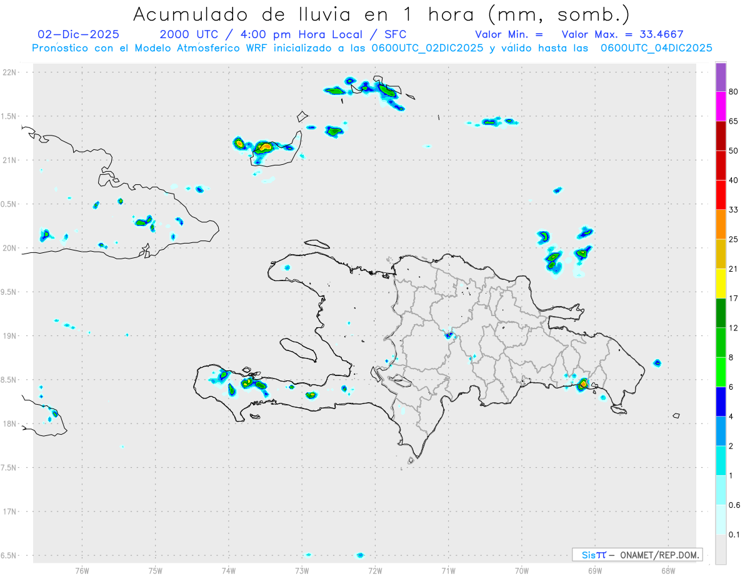Pick the magenta swatch between 65 and 80

pyautogui.click(x=721, y=106)
